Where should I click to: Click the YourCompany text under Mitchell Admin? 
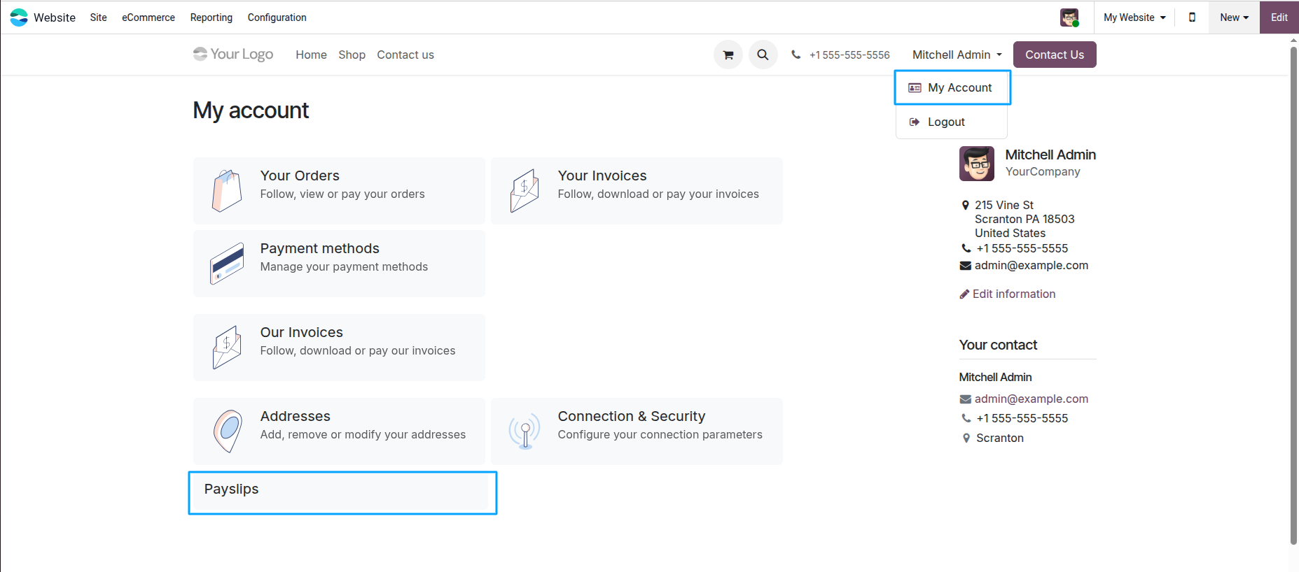coord(1043,172)
